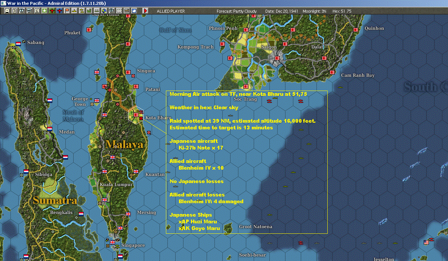Click the 'ALLIED PLAYER' status text
This screenshot has width=448, height=261.
[171, 11]
